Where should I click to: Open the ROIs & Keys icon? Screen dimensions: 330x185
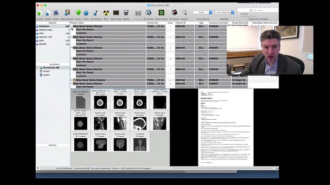[161, 13]
